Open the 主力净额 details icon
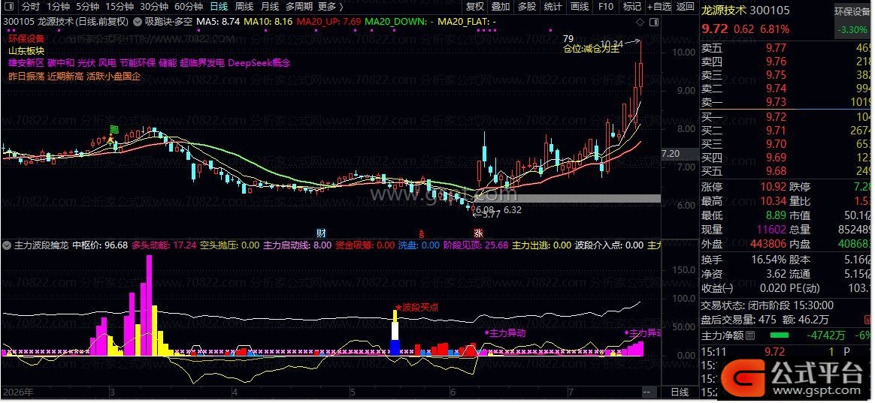 750,335
